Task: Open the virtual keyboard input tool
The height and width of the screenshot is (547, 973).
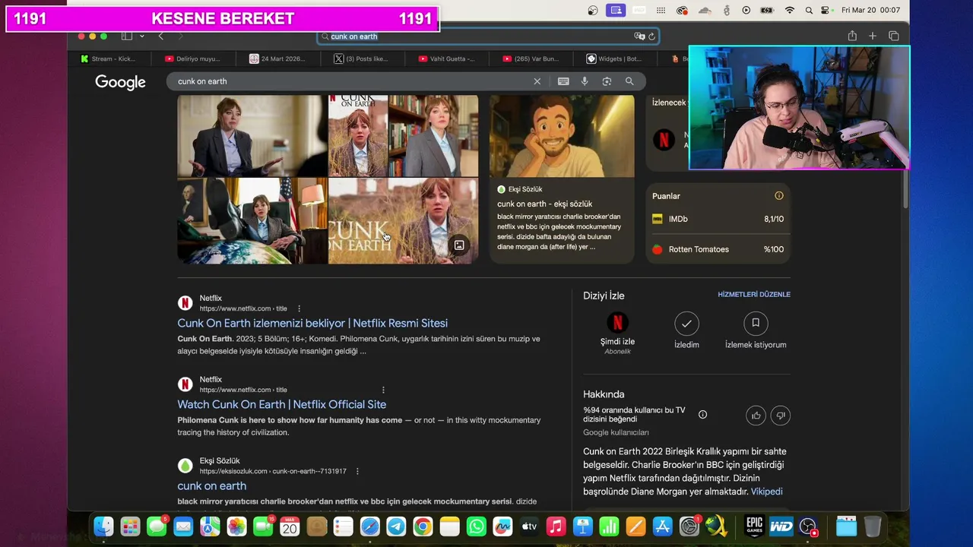Action: pyautogui.click(x=563, y=81)
